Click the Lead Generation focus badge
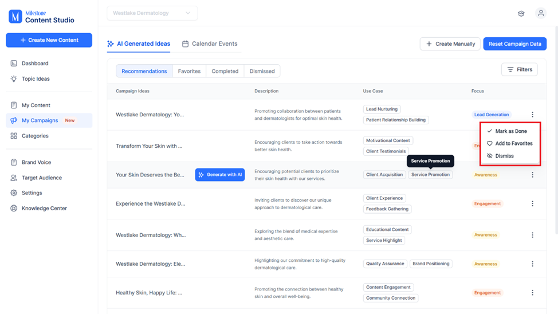558x314 pixels. pyautogui.click(x=492, y=115)
